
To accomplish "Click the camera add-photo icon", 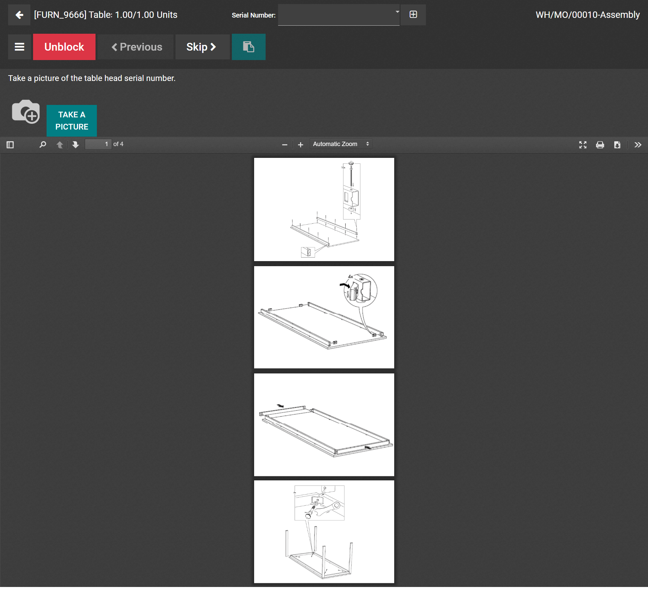I will 26,112.
